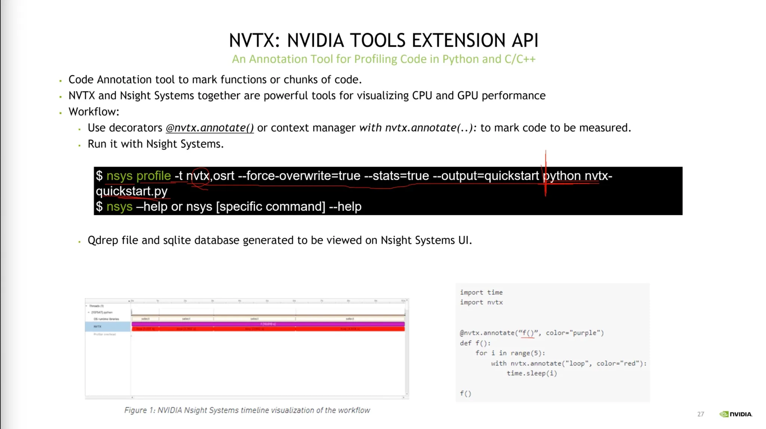
Task: Click the code snippet image on right
Action: coord(552,343)
